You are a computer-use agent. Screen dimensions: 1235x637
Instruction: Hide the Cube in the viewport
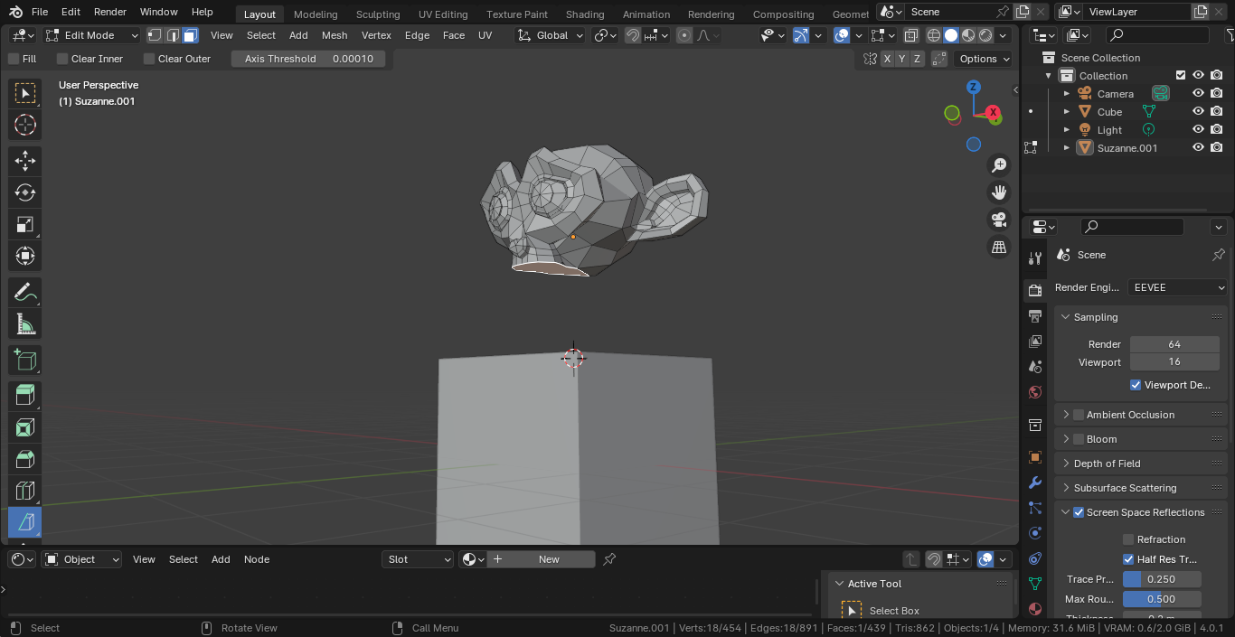click(x=1198, y=112)
